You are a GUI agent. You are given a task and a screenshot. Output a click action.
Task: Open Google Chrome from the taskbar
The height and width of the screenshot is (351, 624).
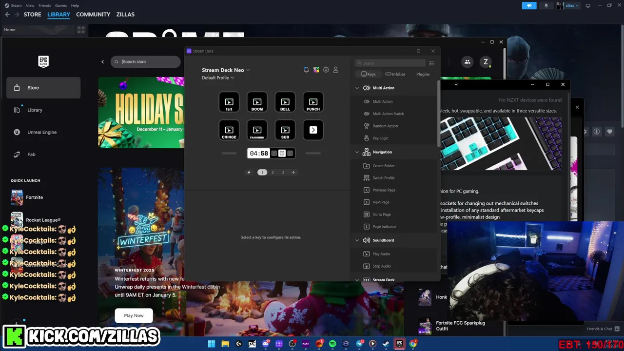pos(413,344)
